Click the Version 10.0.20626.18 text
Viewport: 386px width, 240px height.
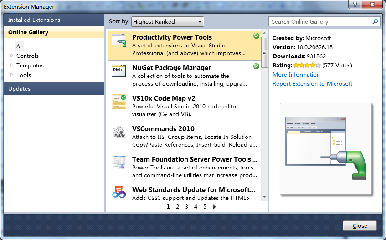[x=303, y=47]
